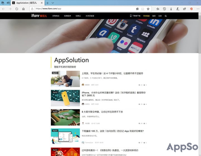Add page to favorites with star
201x156 pixels.
[148, 9]
